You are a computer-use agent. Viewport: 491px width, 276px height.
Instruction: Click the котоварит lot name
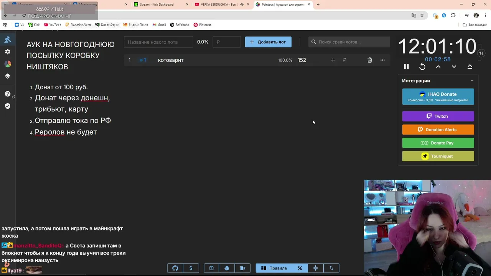point(171,60)
